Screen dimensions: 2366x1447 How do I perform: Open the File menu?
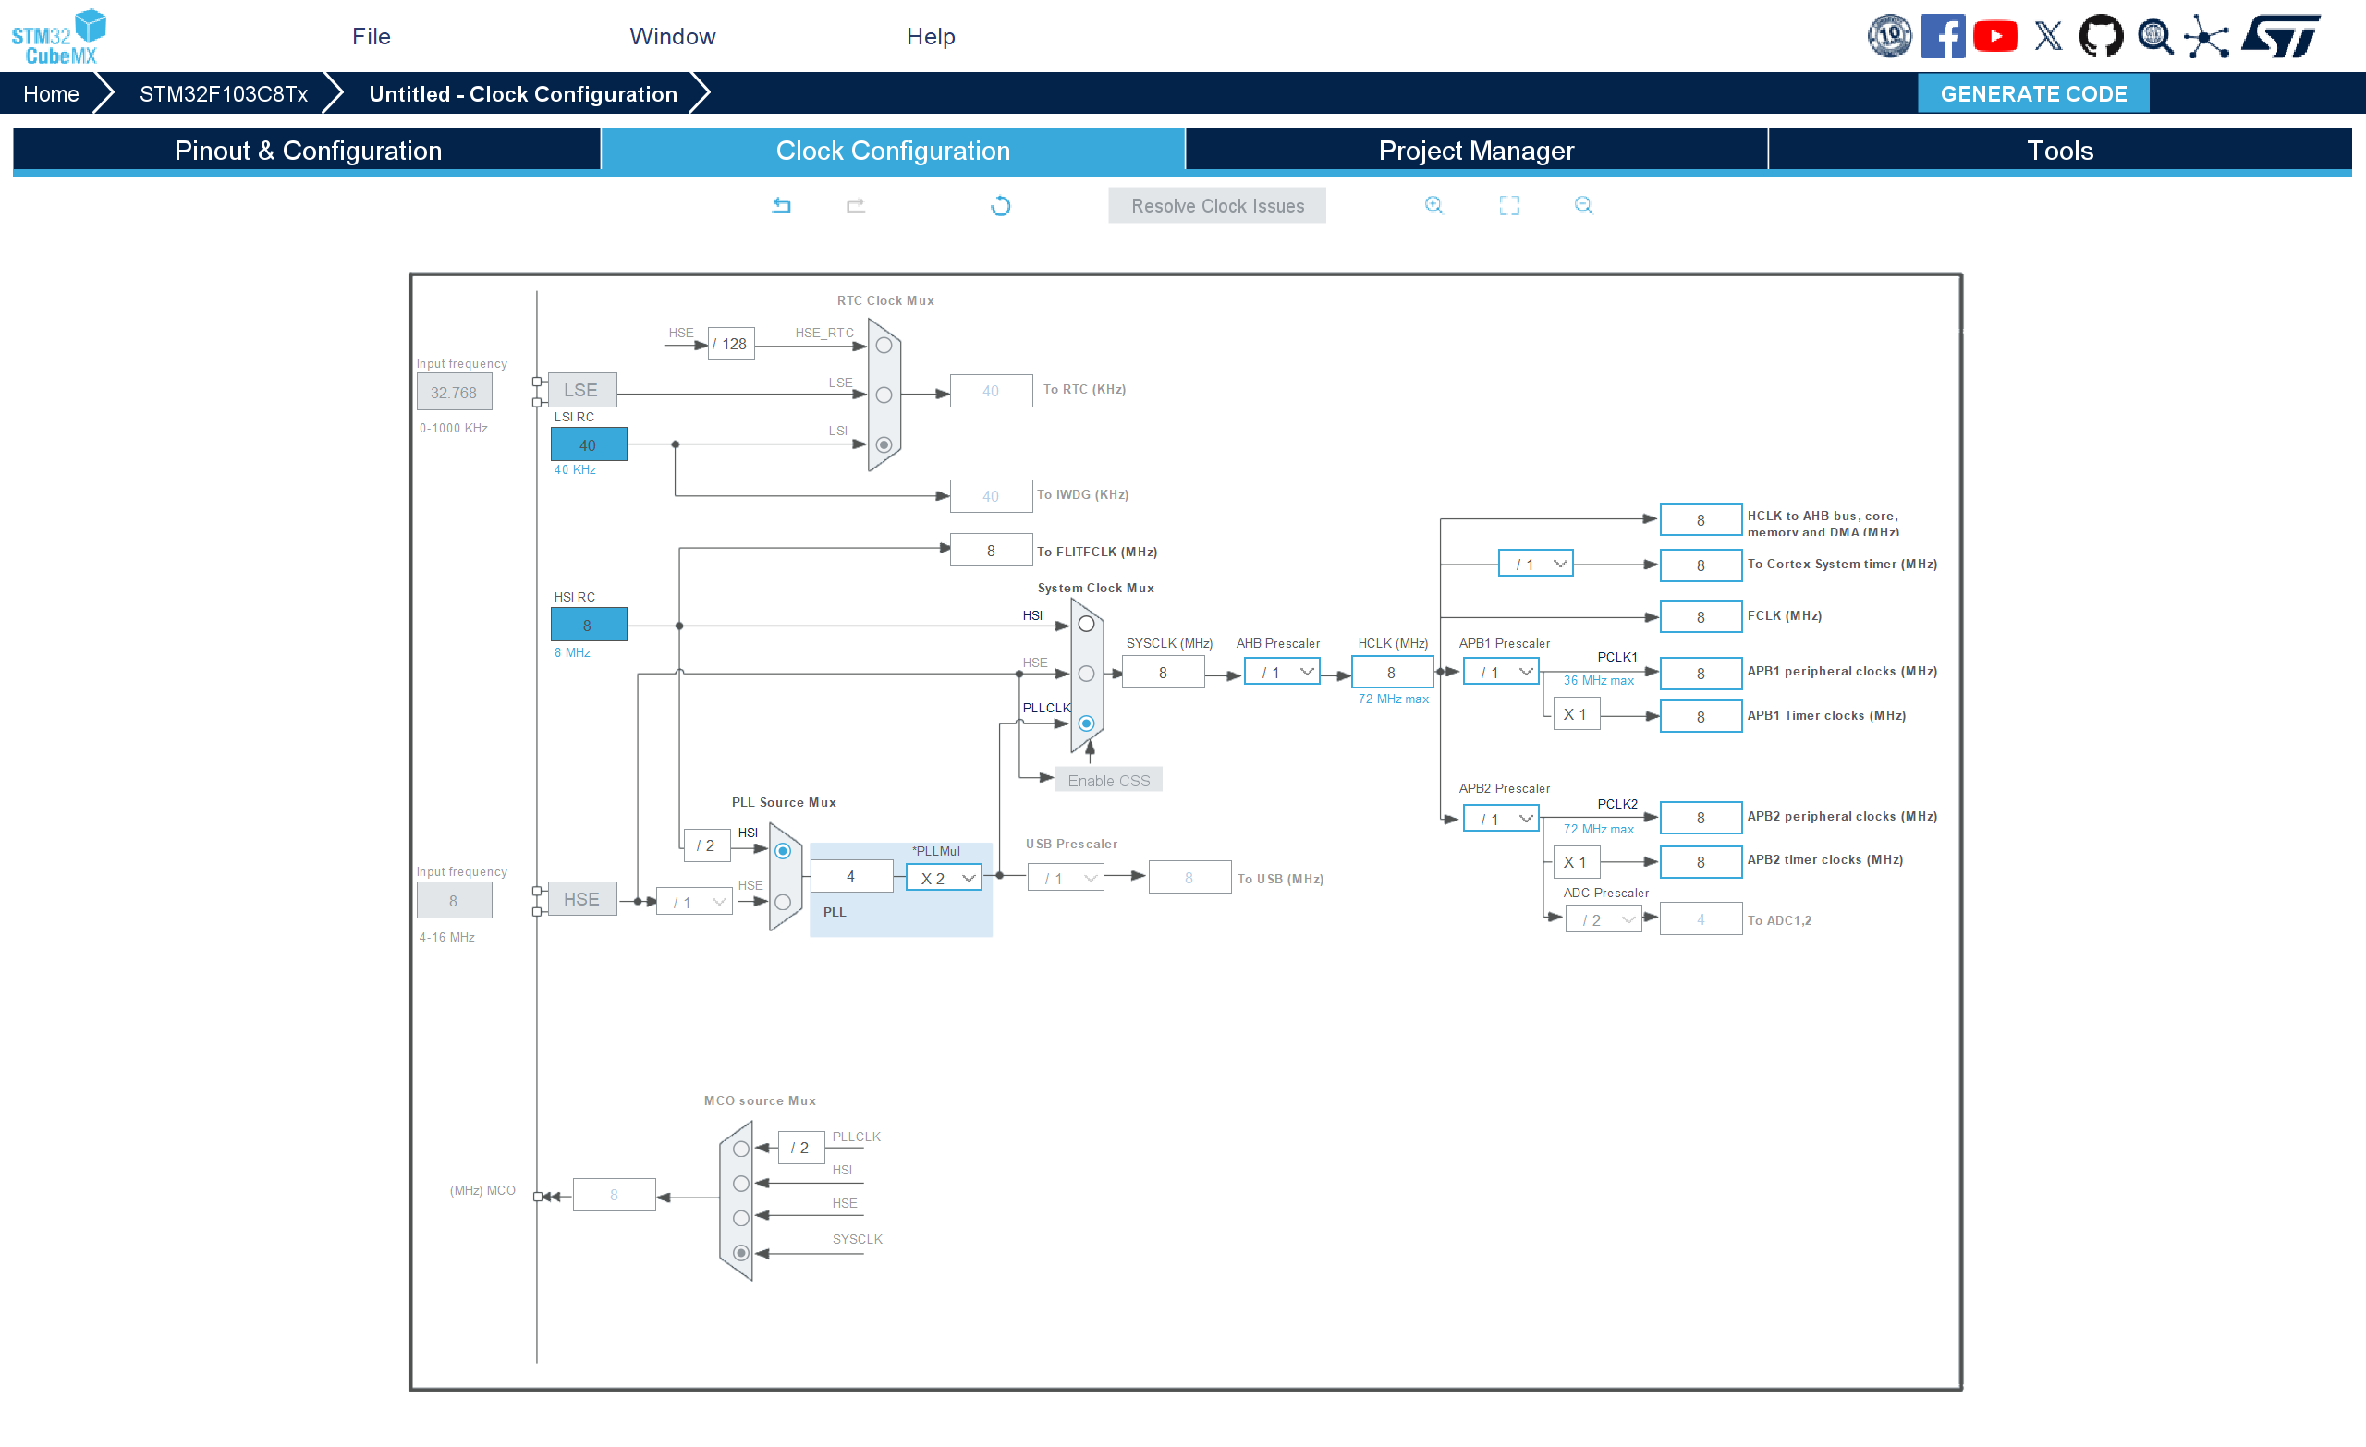click(x=371, y=36)
